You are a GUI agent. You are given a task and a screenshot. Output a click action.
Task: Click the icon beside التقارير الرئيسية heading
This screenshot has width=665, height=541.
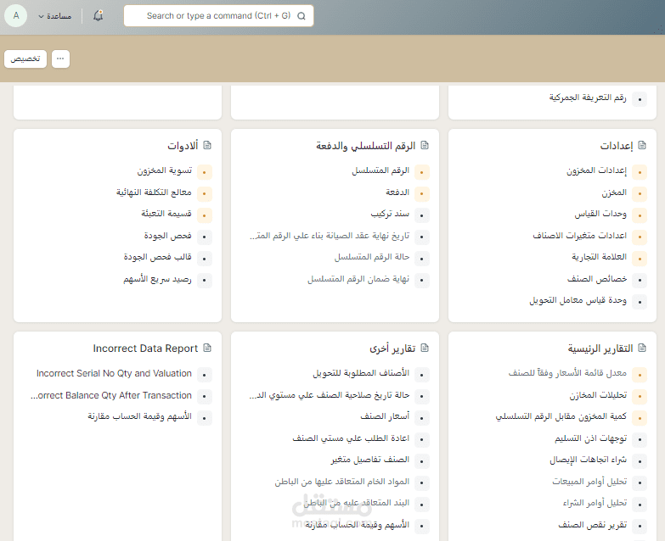pyautogui.click(x=642, y=348)
